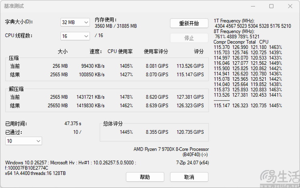Click the memory usage value 3560 MB / 31885 MB
The height and width of the screenshot is (188, 300).
116,26
